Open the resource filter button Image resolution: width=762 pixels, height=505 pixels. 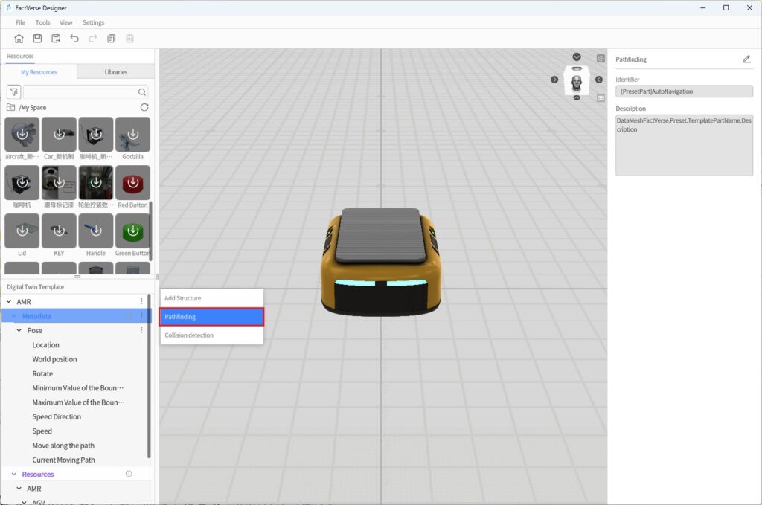tap(13, 92)
